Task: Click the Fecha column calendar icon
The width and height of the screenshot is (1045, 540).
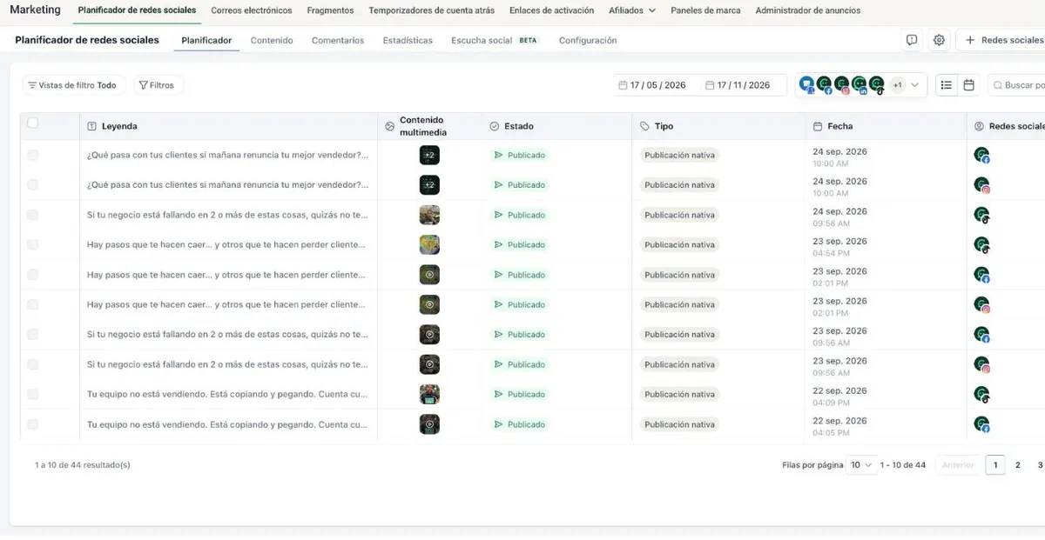Action: [817, 126]
